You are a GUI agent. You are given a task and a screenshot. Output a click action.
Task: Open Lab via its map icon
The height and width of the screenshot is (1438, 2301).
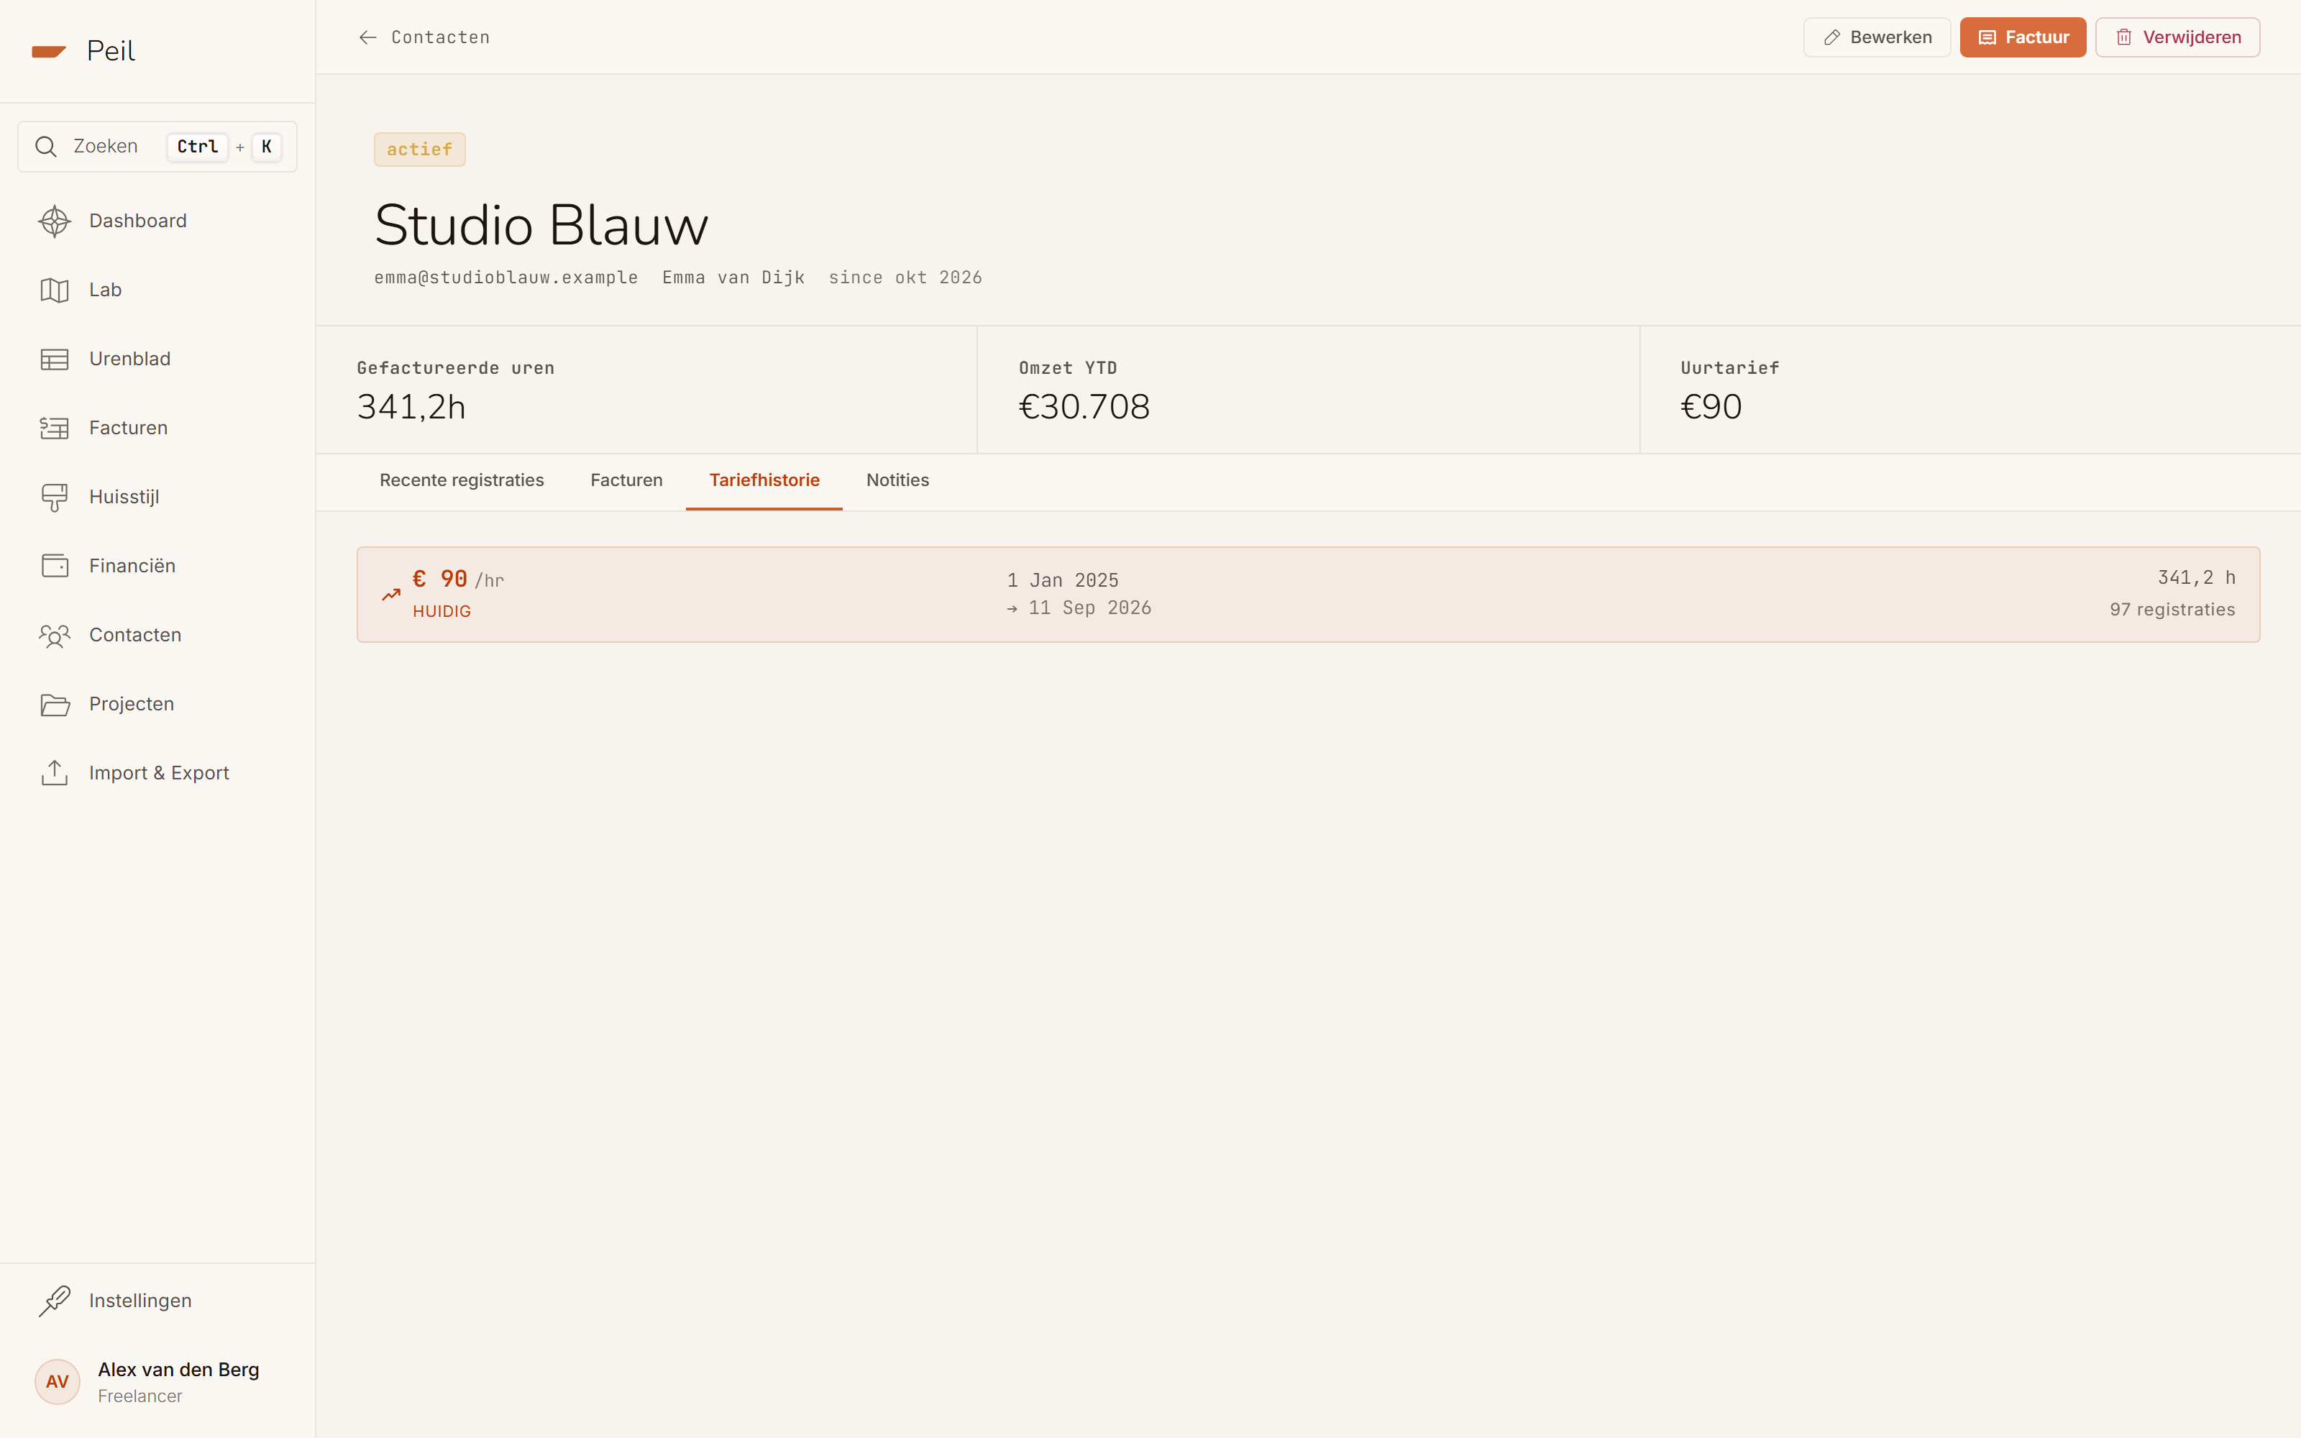[54, 290]
